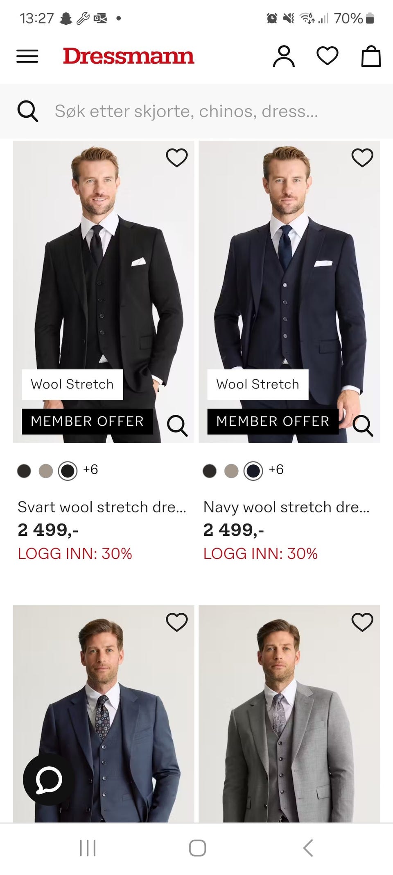
Task: Open Svart wool stretch dress product title
Action: click(102, 507)
